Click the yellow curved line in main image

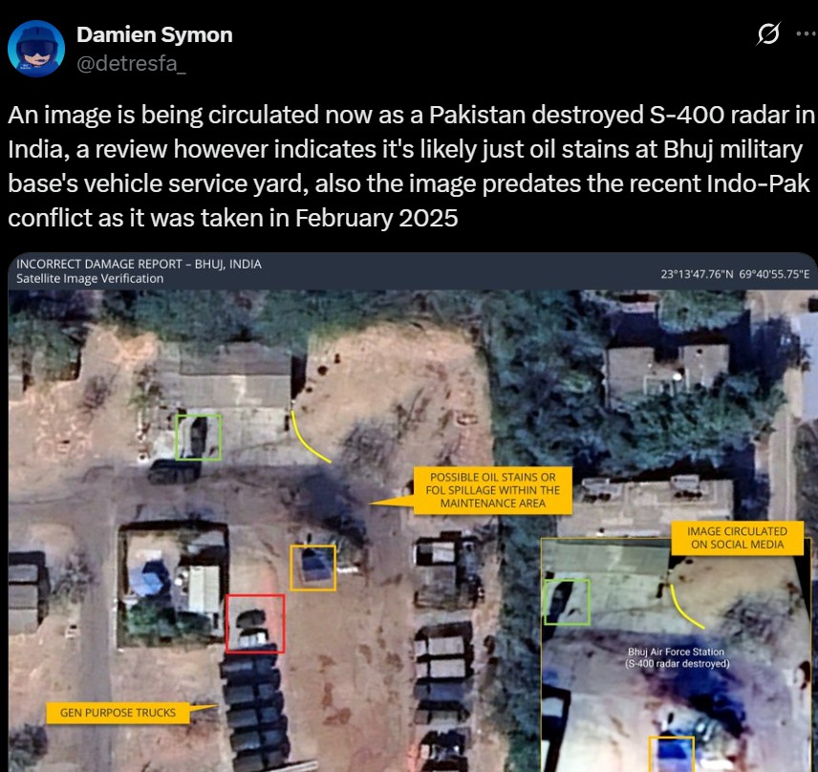(308, 438)
